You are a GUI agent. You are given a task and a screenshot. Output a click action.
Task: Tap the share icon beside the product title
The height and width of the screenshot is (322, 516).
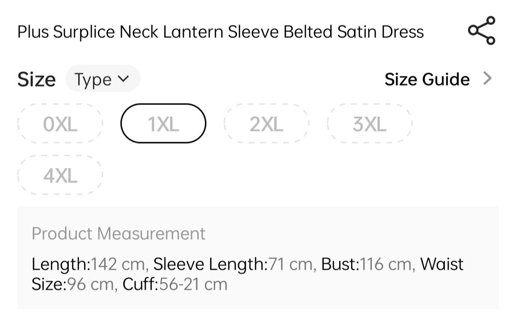(482, 31)
